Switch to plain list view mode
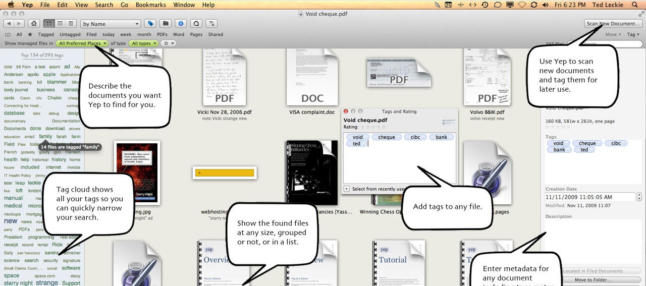 (71, 24)
